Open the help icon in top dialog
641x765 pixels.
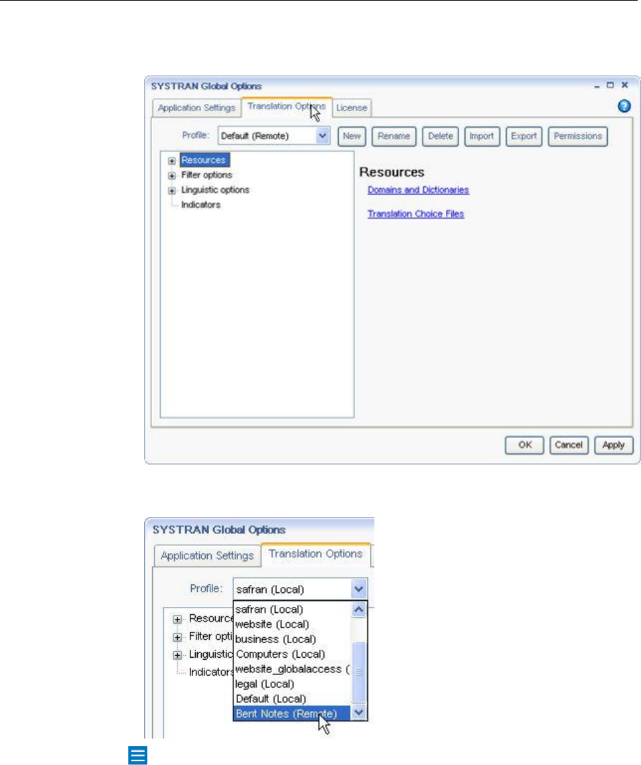click(x=624, y=106)
